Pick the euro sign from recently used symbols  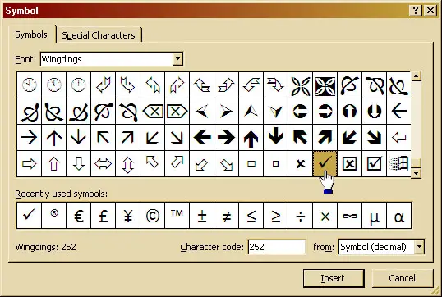[78, 216]
